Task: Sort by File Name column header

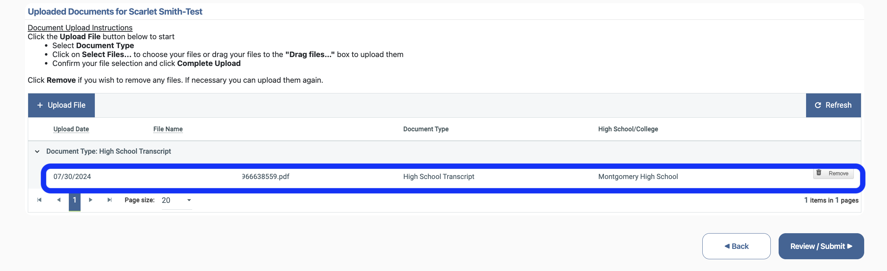Action: click(x=168, y=129)
